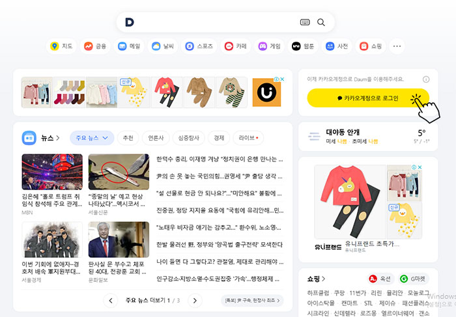Open the illustrated men in suits thumbnail

[52, 240]
